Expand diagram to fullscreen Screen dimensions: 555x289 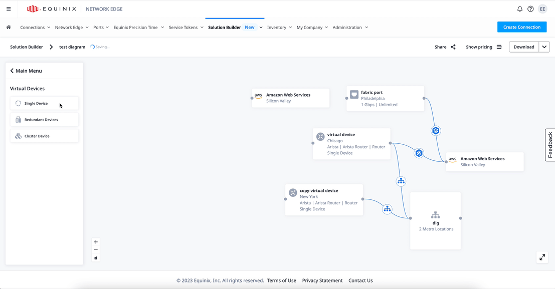[542, 257]
